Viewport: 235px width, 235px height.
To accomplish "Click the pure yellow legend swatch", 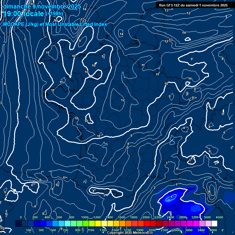I will tap(98, 223).
